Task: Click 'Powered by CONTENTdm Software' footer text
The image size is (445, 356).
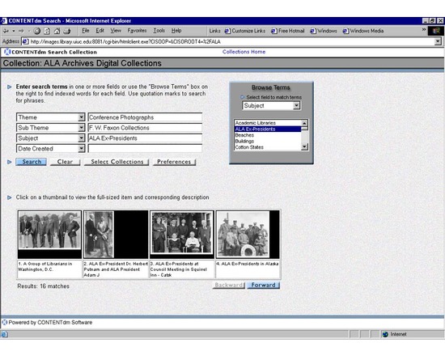Action: click(50, 323)
